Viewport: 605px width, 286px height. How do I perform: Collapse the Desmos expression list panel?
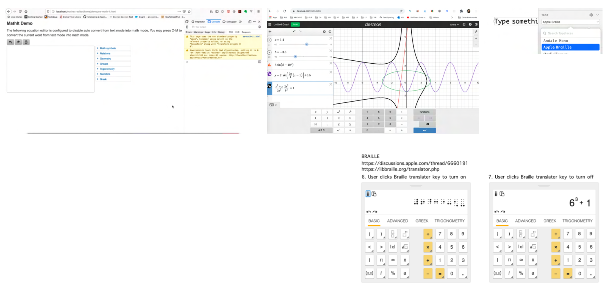[330, 32]
